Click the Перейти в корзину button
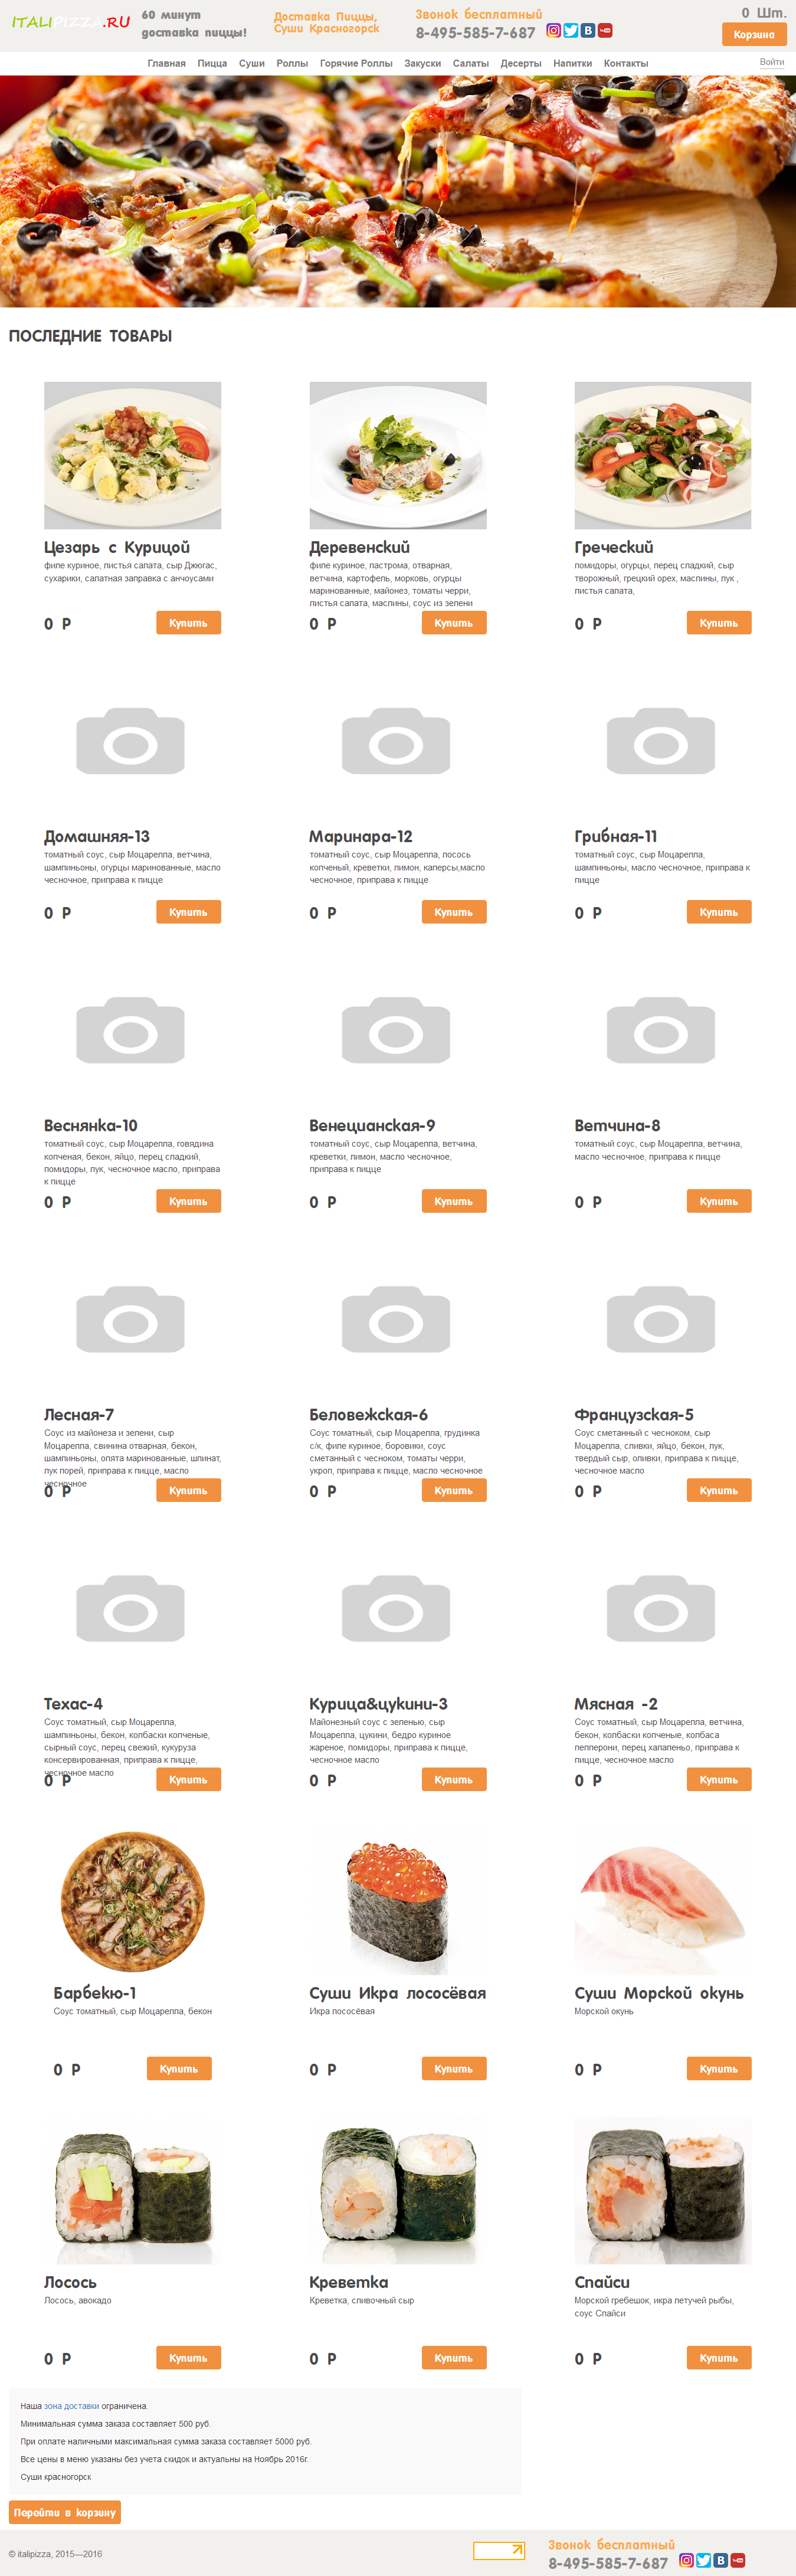 (65, 2512)
